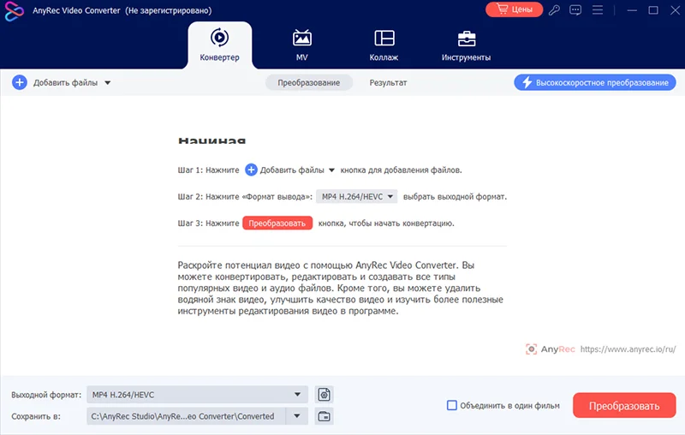Check Объединить в один фильм checkbox
The image size is (685, 435).
pyautogui.click(x=452, y=405)
